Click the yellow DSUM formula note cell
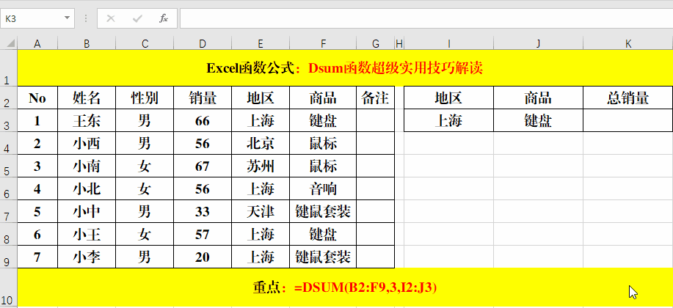This screenshot has height=308, width=673. pos(344,287)
